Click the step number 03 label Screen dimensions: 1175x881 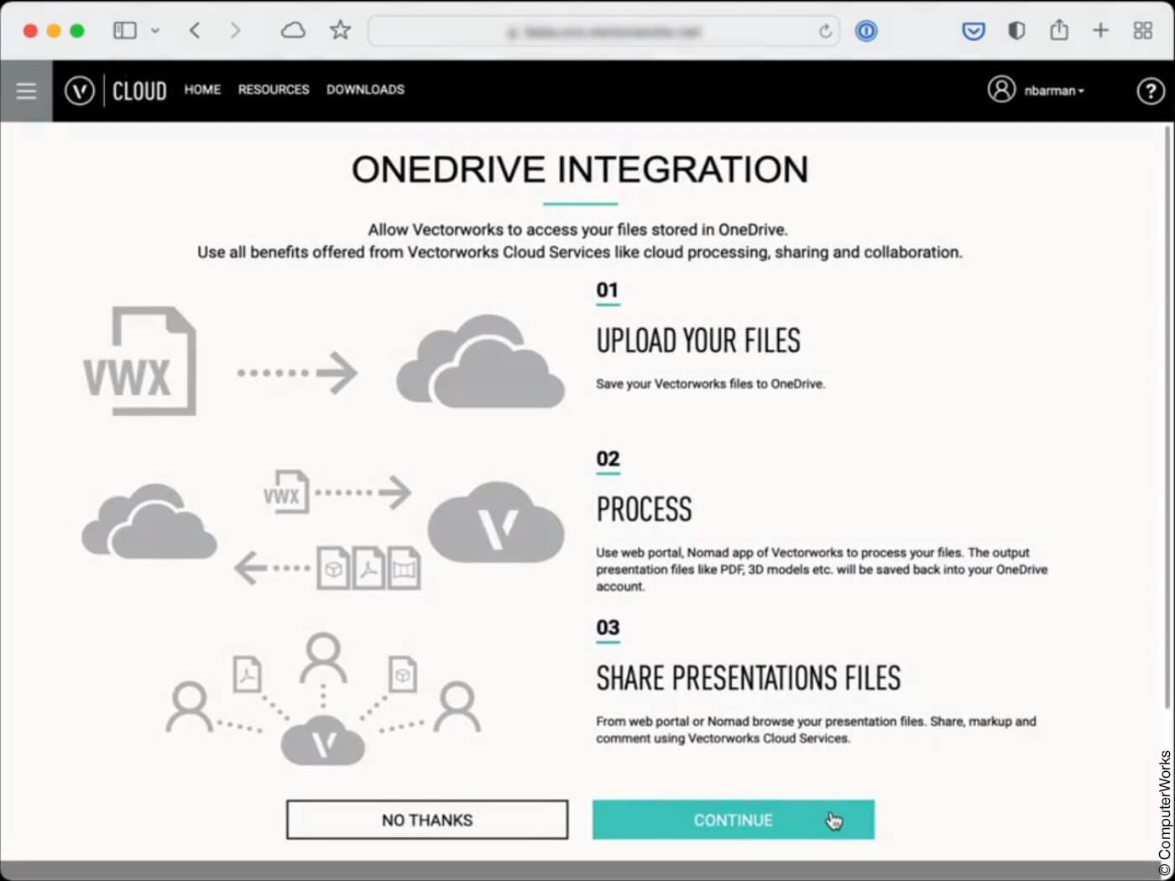pyautogui.click(x=608, y=628)
